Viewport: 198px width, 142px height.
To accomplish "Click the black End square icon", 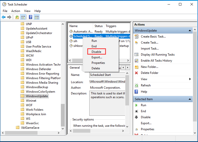I will click(x=136, y=111).
